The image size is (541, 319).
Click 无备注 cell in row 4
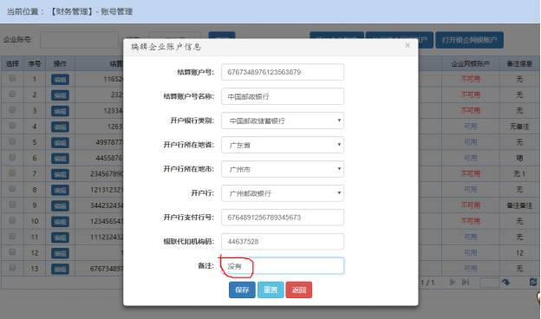pyautogui.click(x=519, y=127)
